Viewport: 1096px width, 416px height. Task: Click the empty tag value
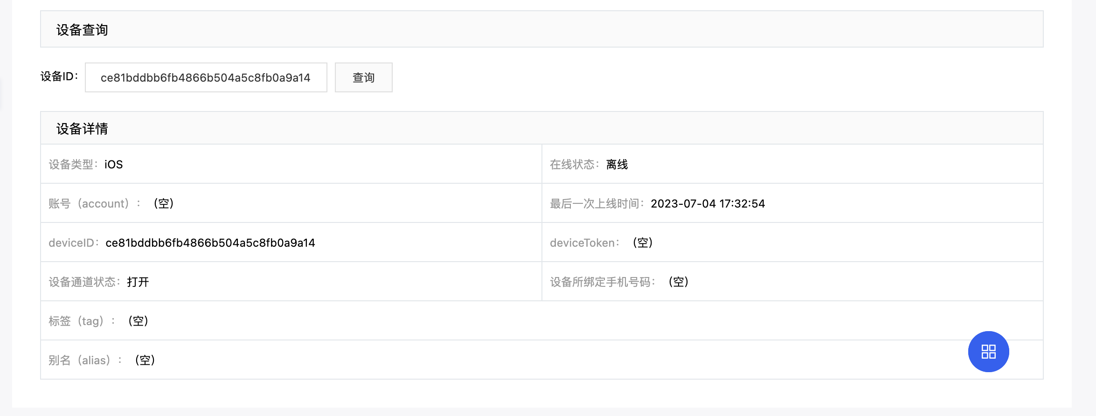coord(138,321)
